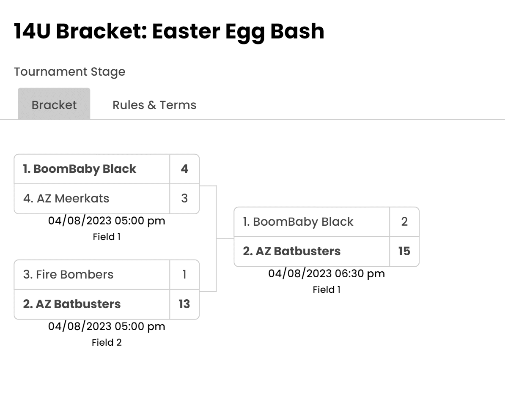Click the Field 2 label below lower matchup
The width and height of the screenshot is (505, 418).
(x=107, y=342)
